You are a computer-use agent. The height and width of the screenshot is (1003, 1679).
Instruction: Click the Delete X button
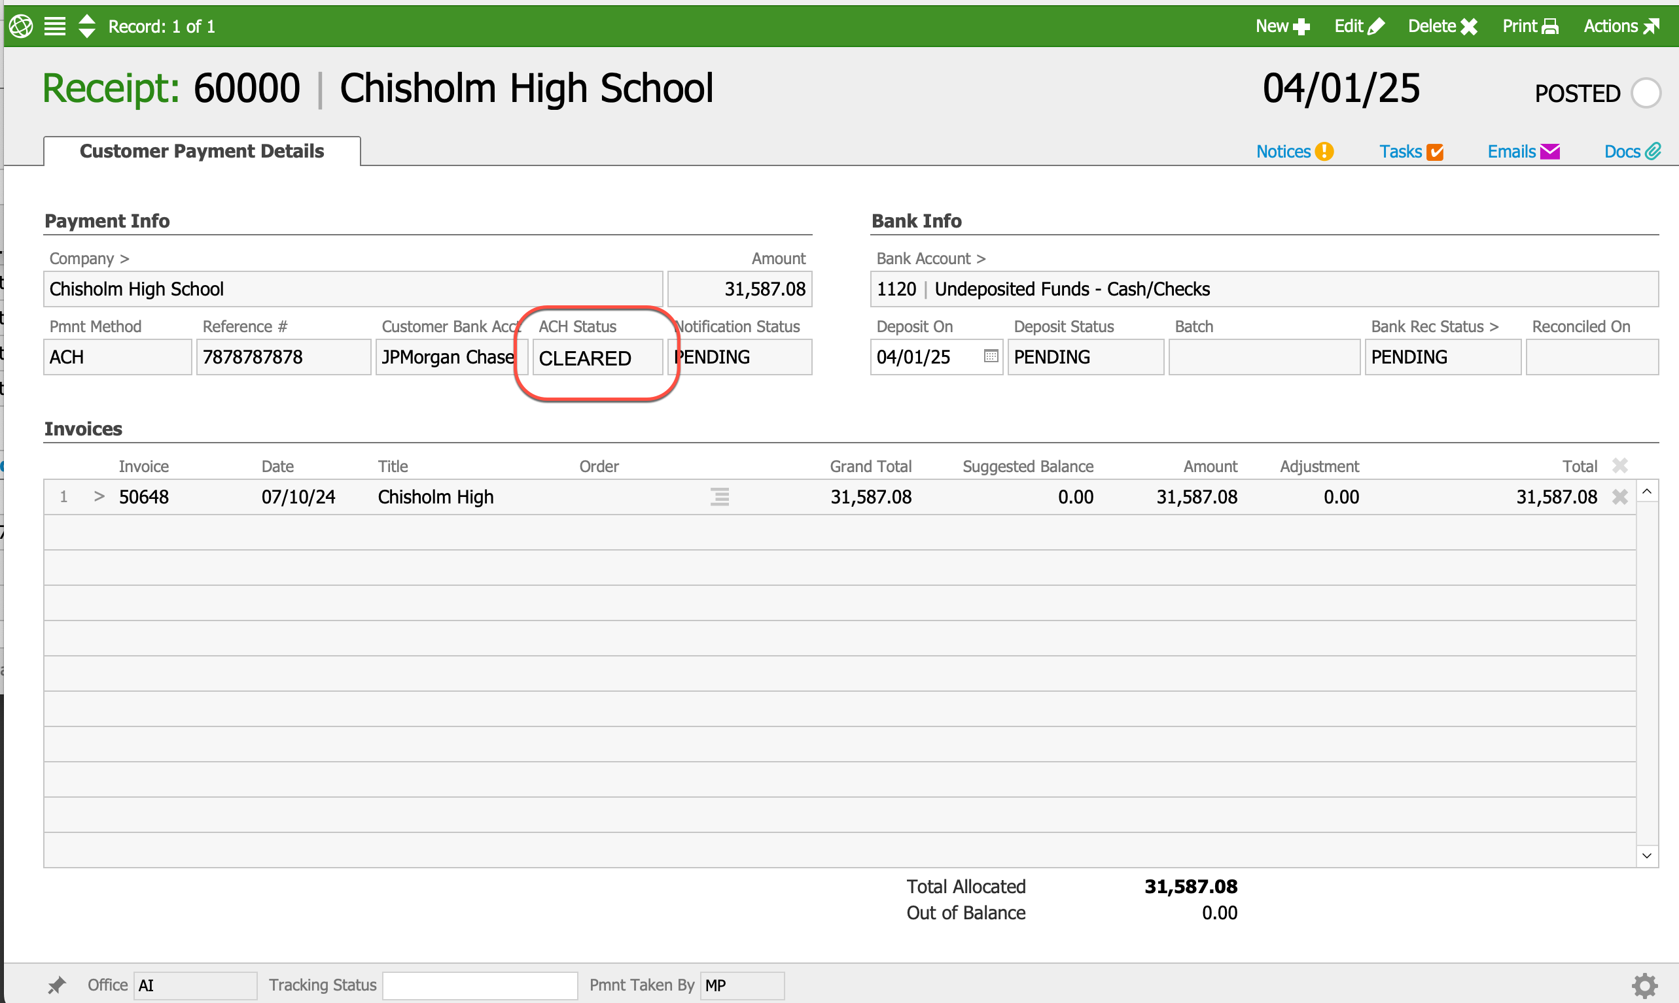point(1441,26)
